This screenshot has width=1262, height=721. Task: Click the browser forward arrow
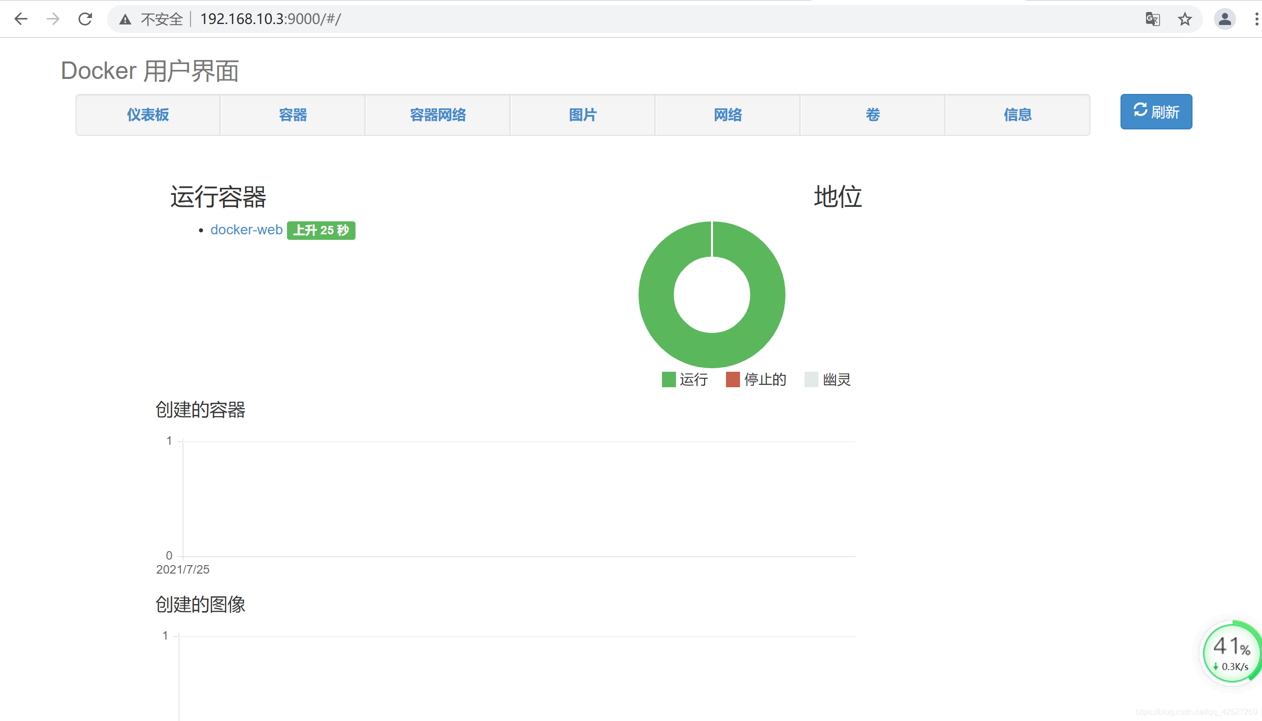click(53, 19)
